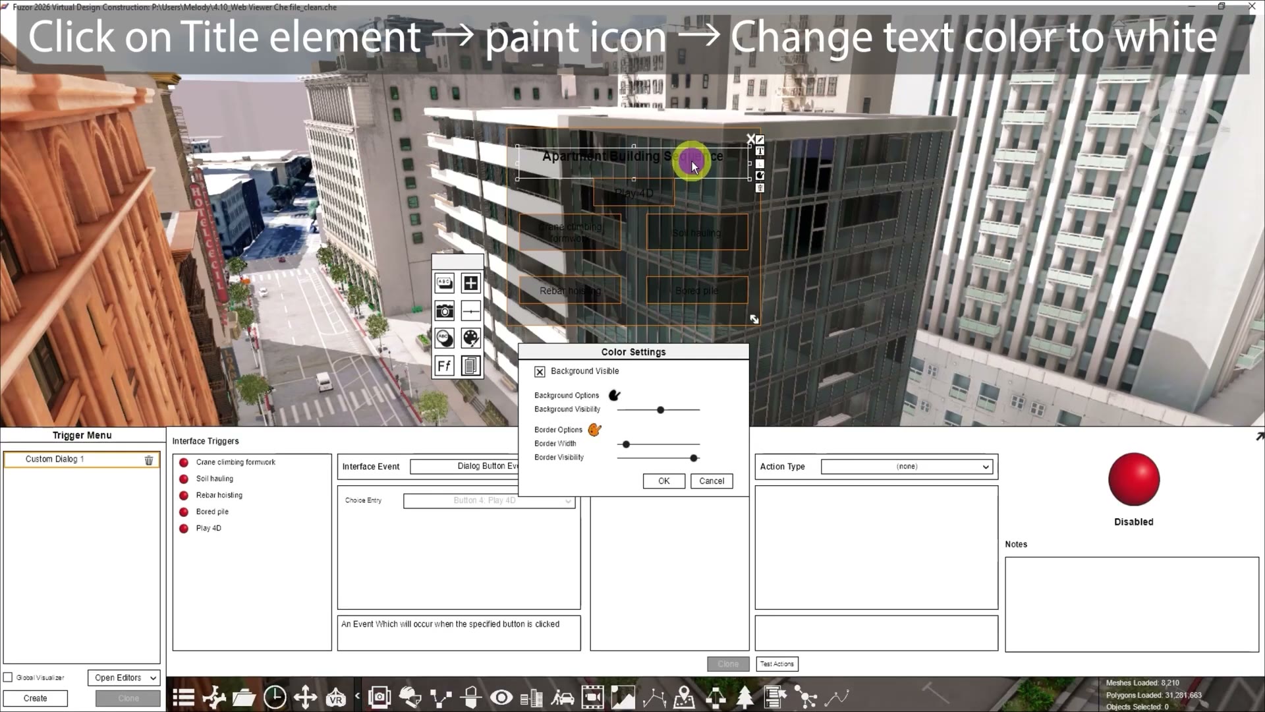This screenshot has height=712, width=1265.
Task: Open the Interface Event dropdown
Action: pyautogui.click(x=464, y=467)
